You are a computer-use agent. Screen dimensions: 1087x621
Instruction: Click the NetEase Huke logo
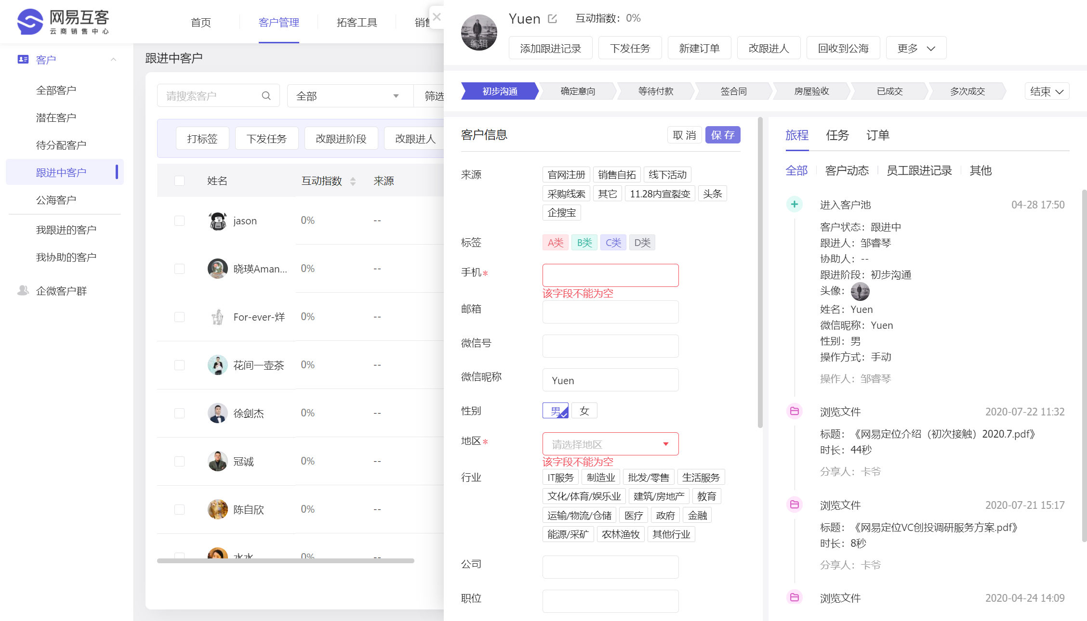point(63,22)
